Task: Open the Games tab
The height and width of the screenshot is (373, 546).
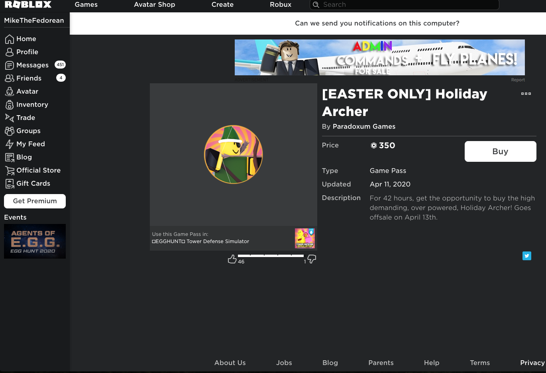Action: (86, 4)
